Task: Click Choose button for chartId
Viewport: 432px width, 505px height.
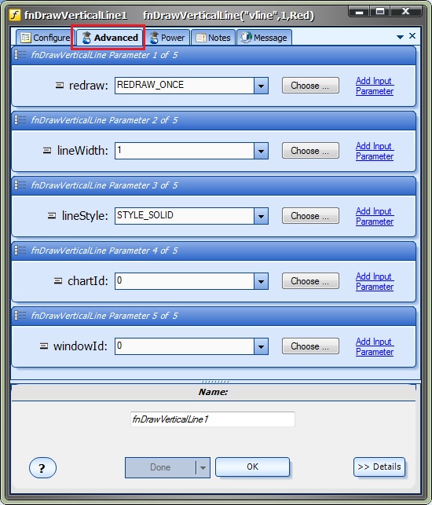Action: point(310,281)
